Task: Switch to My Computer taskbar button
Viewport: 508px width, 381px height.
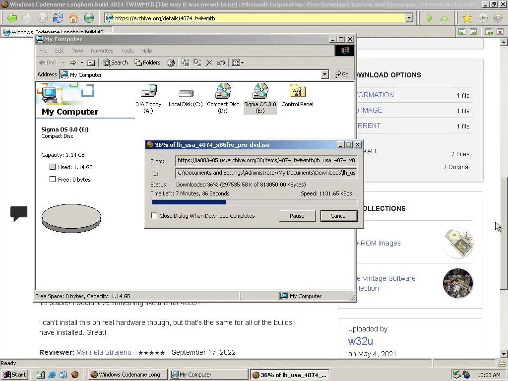Action: coord(209,375)
